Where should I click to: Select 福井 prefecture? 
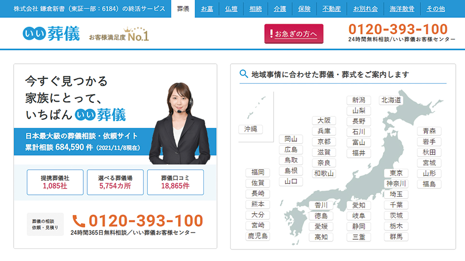(x=358, y=153)
